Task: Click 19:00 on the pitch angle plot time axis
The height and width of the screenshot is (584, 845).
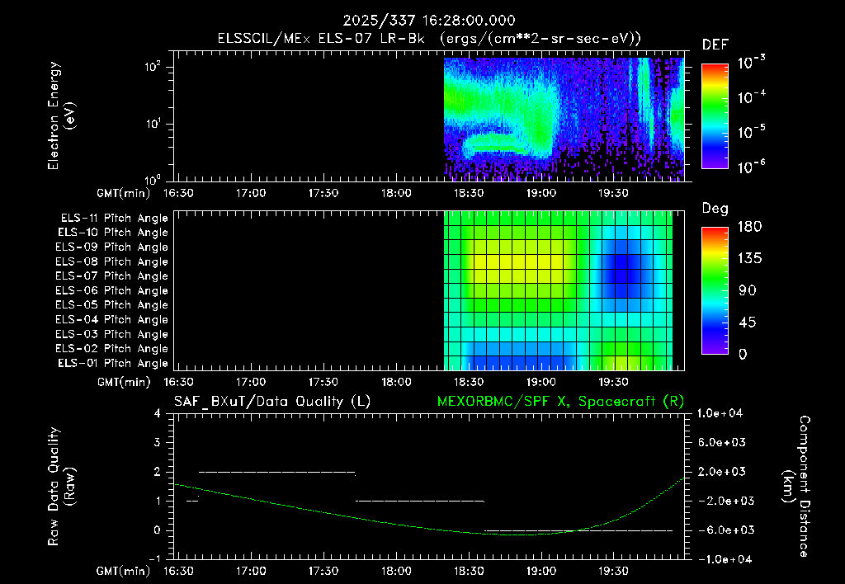Action: [x=541, y=383]
